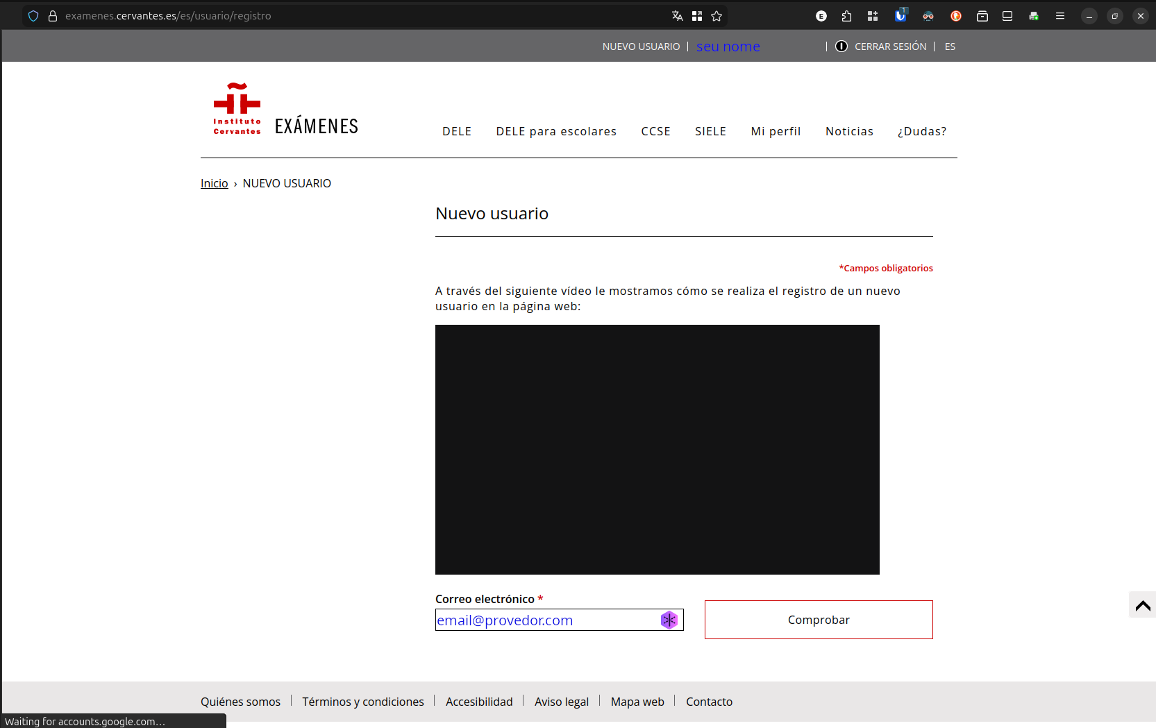Open the ES language selector
This screenshot has width=1156, height=728.
click(950, 46)
